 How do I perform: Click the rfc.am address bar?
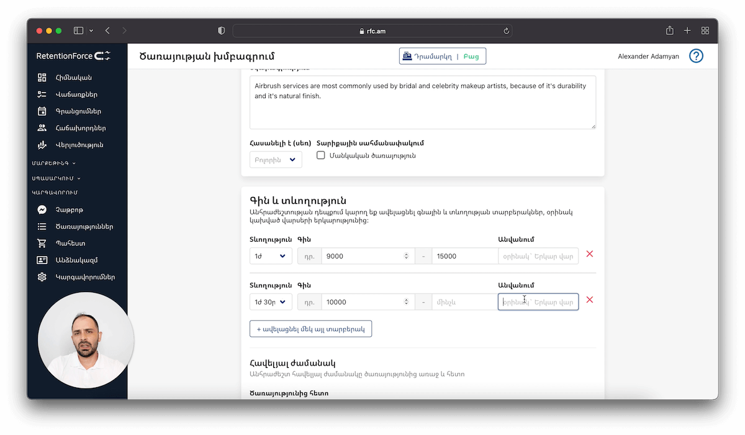pos(372,30)
